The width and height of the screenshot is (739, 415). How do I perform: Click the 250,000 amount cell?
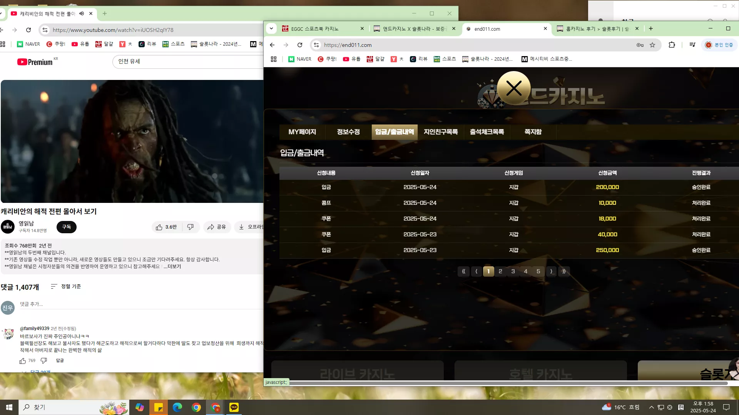coord(607,250)
